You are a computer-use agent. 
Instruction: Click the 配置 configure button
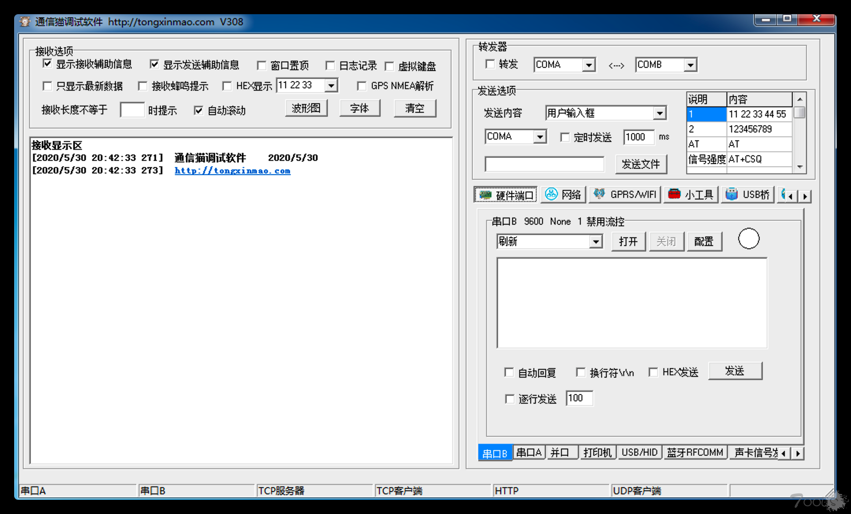(x=704, y=241)
